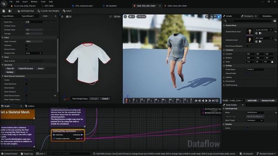
Task: Click Clear All button
Action: pos(10,68)
